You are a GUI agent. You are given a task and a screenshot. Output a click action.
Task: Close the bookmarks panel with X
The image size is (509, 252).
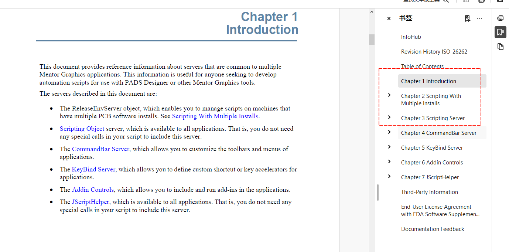389,18
